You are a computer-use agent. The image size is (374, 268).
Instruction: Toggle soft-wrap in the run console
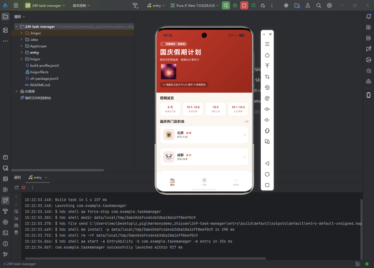coord(16,212)
